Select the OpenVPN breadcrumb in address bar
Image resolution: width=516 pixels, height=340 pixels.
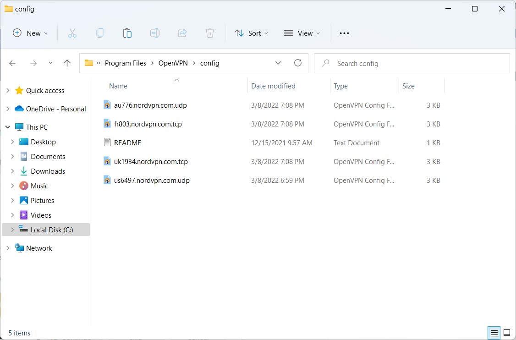pyautogui.click(x=173, y=63)
